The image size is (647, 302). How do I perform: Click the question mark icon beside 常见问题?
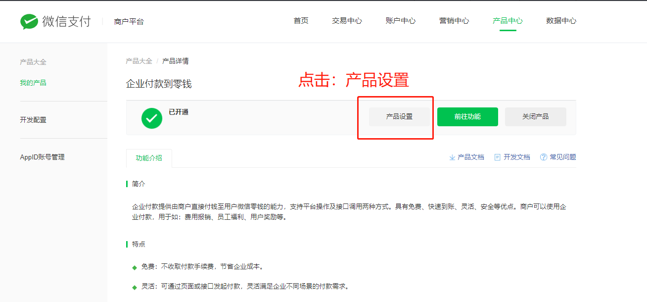point(544,157)
